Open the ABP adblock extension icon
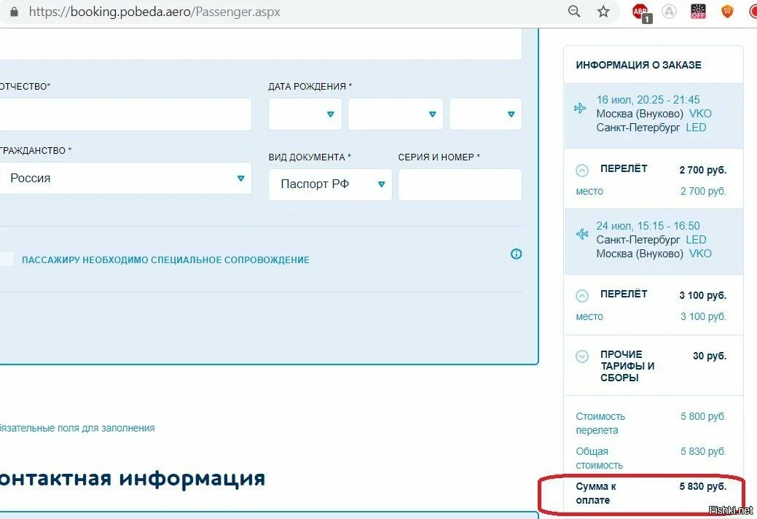 coord(641,12)
